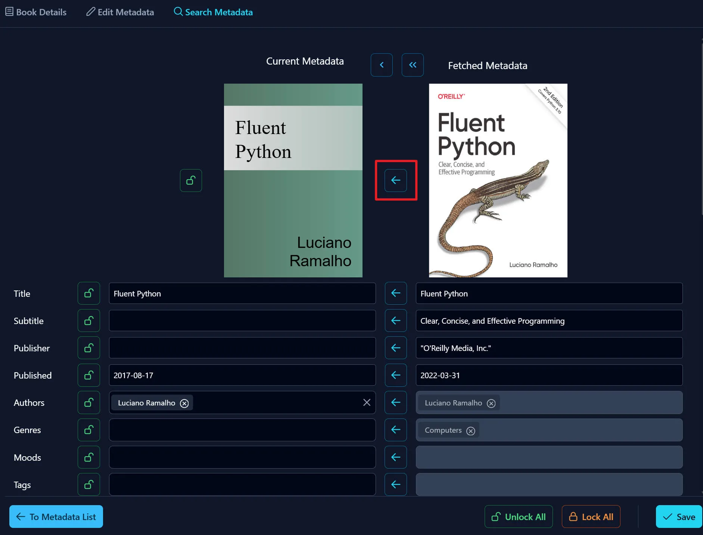Go back via To Metadata List

(x=56, y=517)
